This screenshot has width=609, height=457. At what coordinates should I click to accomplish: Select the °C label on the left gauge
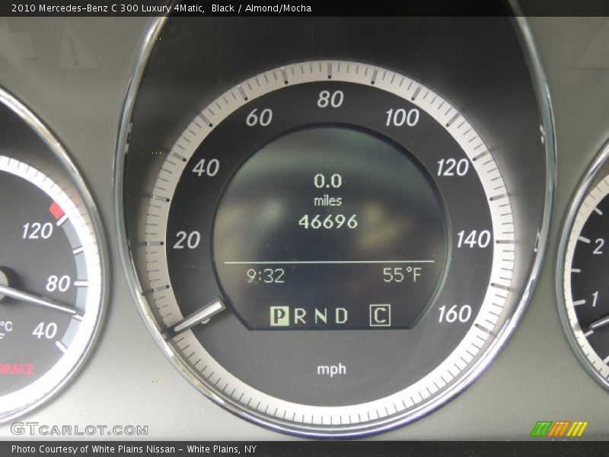click(6, 327)
